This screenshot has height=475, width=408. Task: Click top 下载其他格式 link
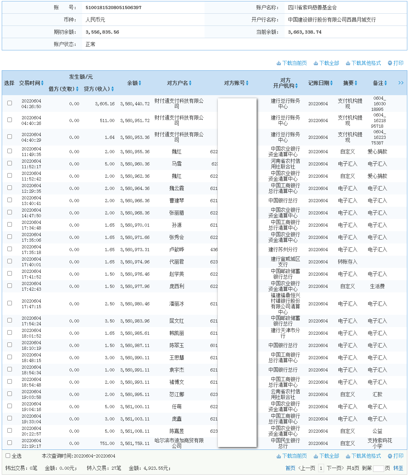click(366, 63)
